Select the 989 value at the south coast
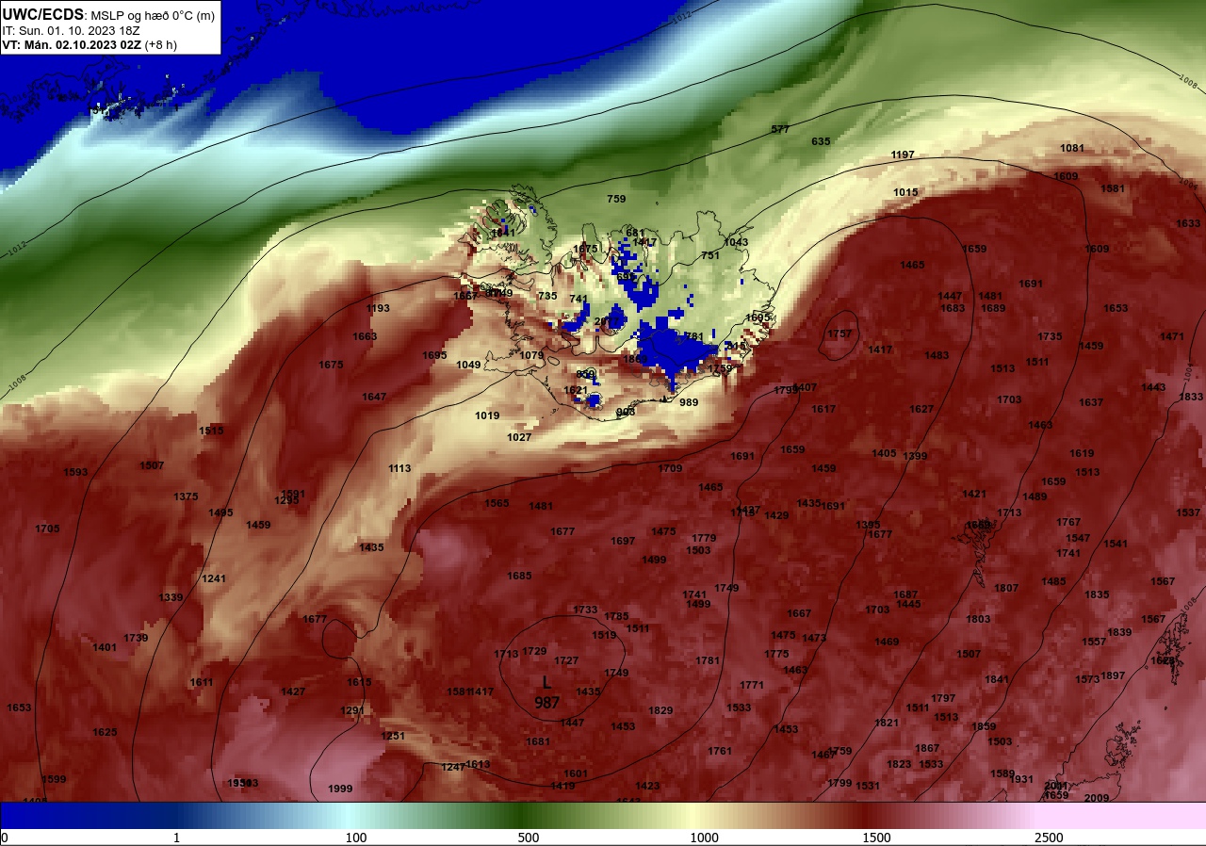 (x=689, y=402)
